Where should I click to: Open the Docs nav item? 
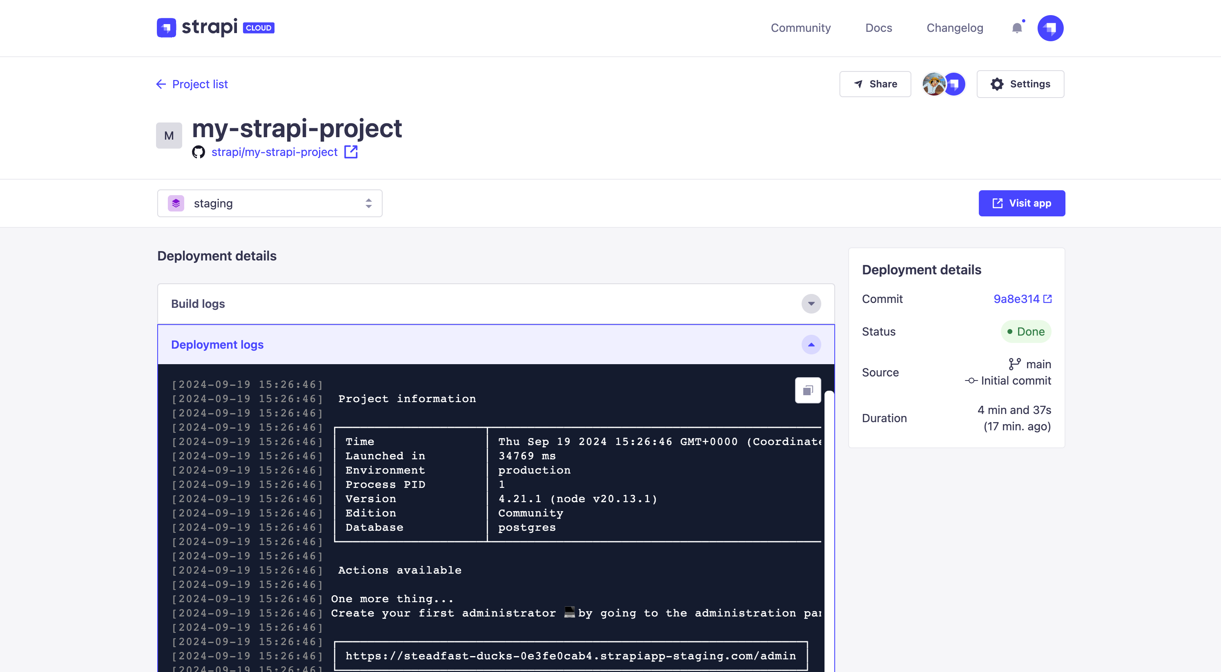point(878,28)
